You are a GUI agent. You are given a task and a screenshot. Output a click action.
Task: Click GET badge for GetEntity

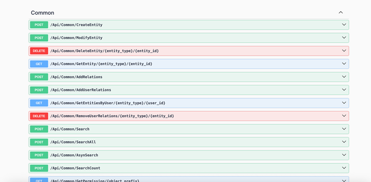39,64
